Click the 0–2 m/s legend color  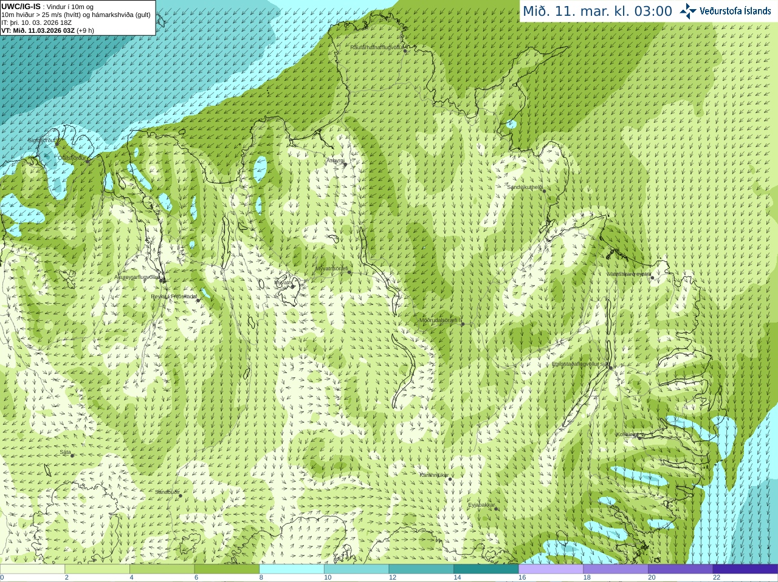tap(32, 569)
